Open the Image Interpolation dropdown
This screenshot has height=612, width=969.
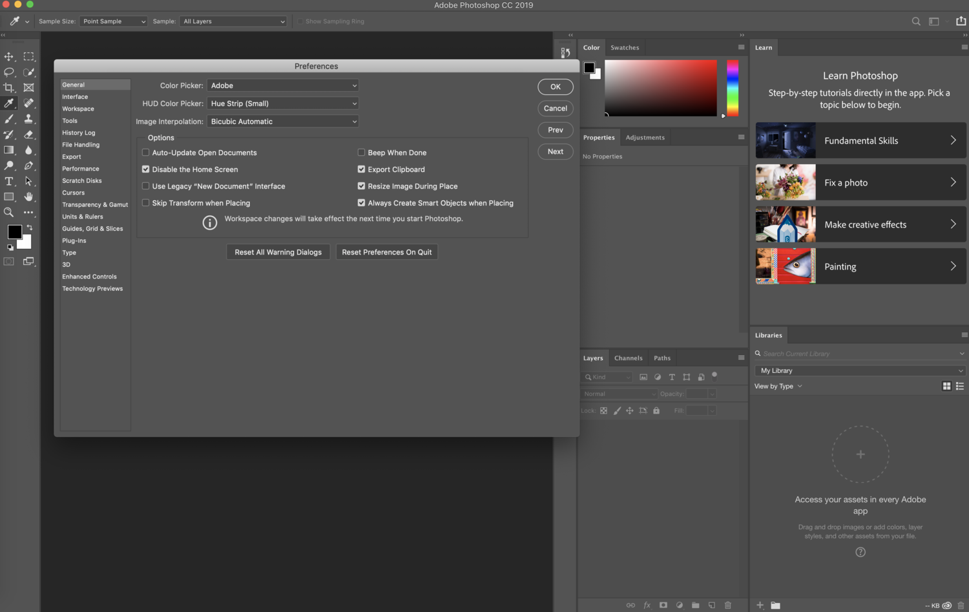283,121
